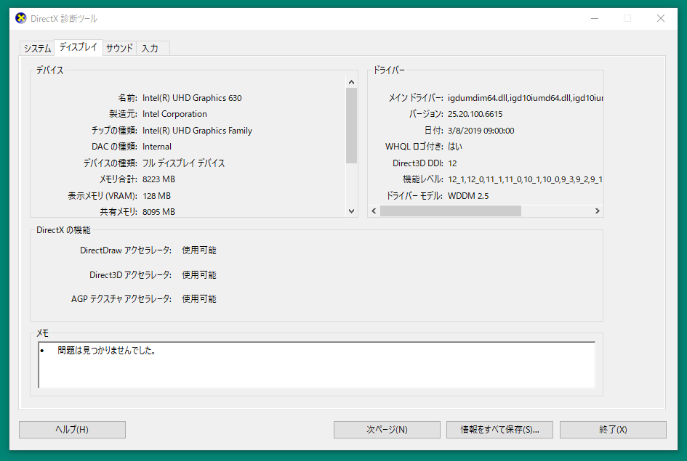Click the left arrow of the ドライバー scrollbar

374,211
